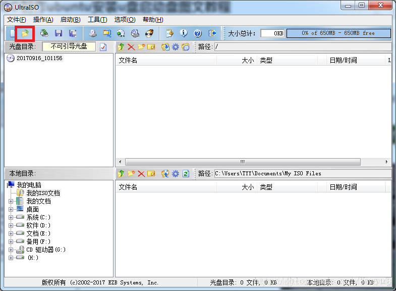The height and width of the screenshot is (291, 396).
Task: Click the New image icon in toolbar
Action: point(12,33)
